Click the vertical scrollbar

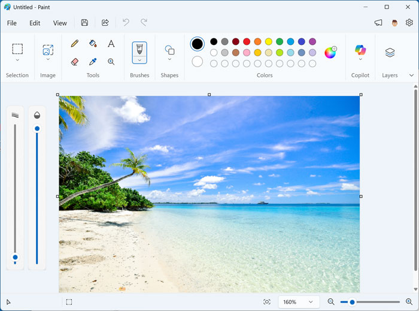pos(415,179)
